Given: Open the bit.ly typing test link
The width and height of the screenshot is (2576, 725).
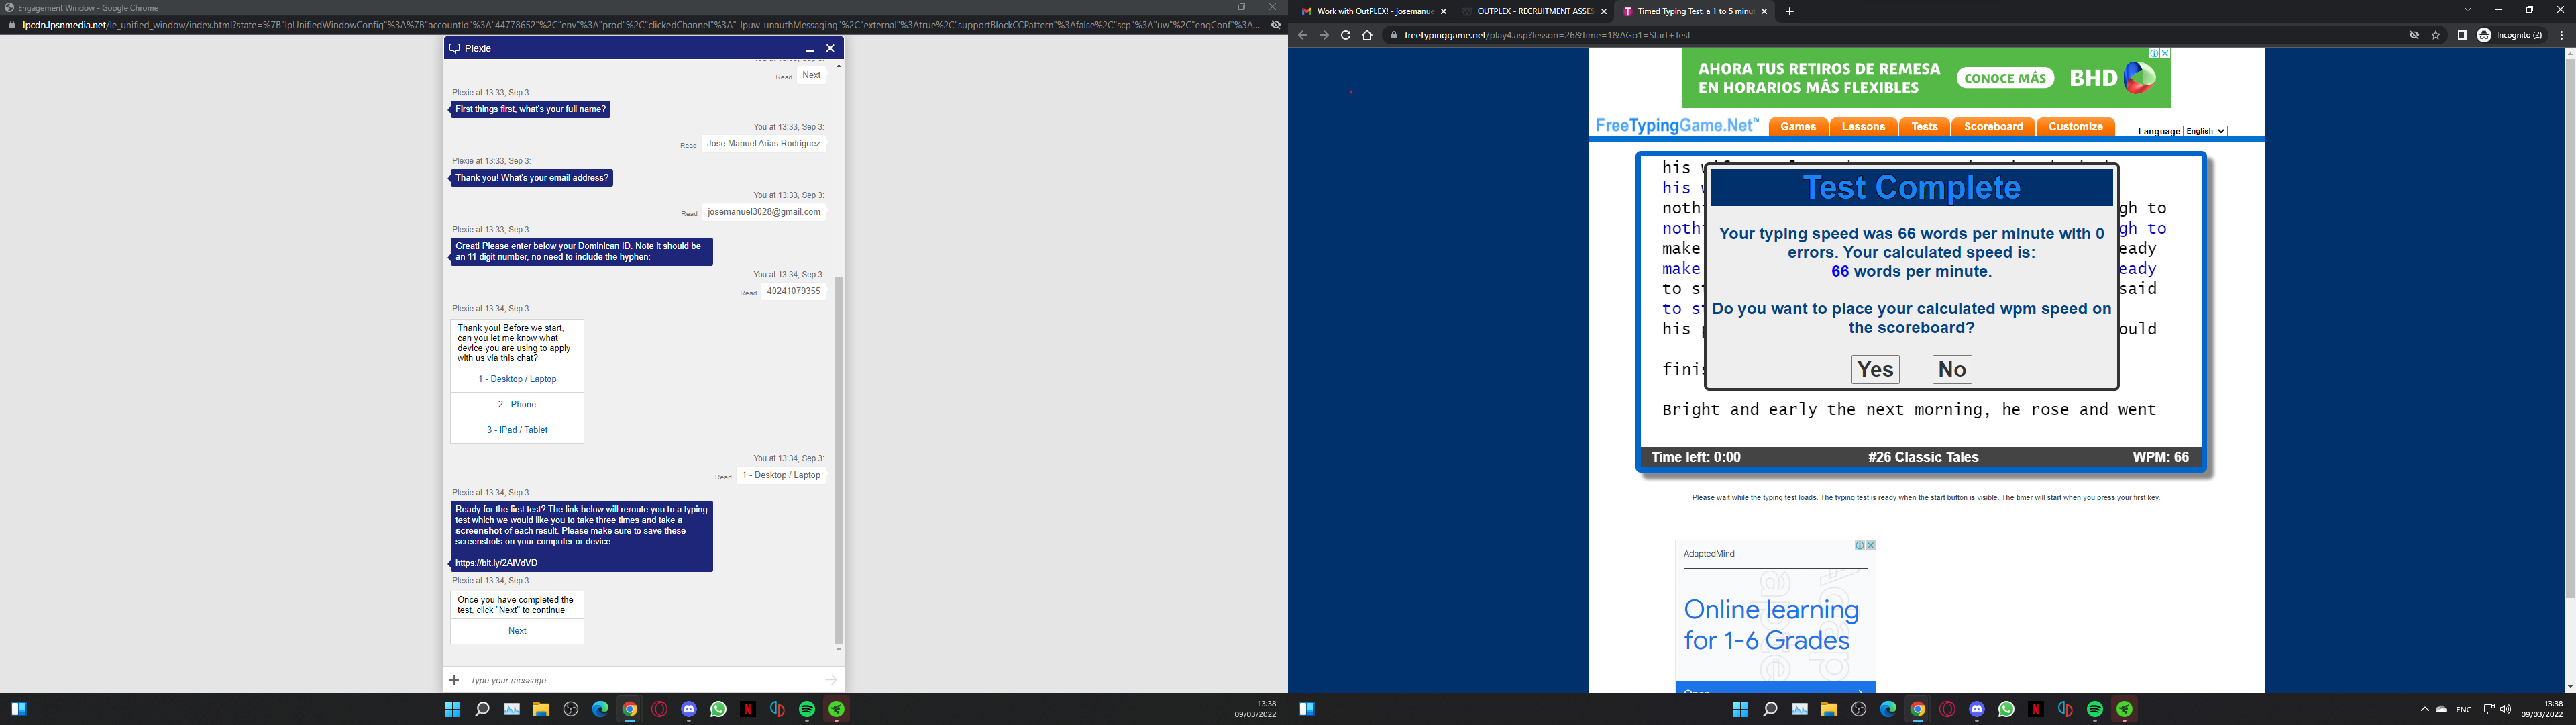Looking at the screenshot, I should coord(496,563).
